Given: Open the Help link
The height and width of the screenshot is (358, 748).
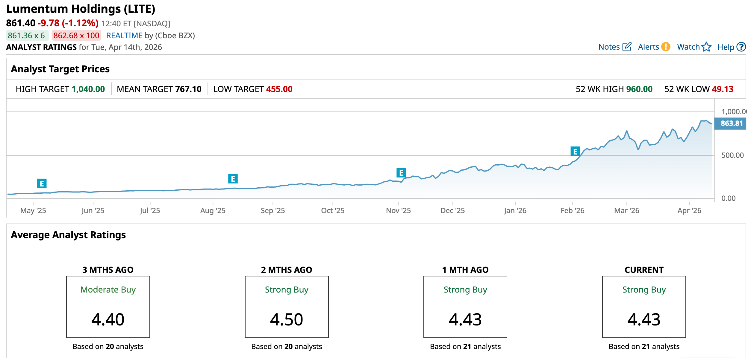Looking at the screenshot, I should (x=726, y=47).
